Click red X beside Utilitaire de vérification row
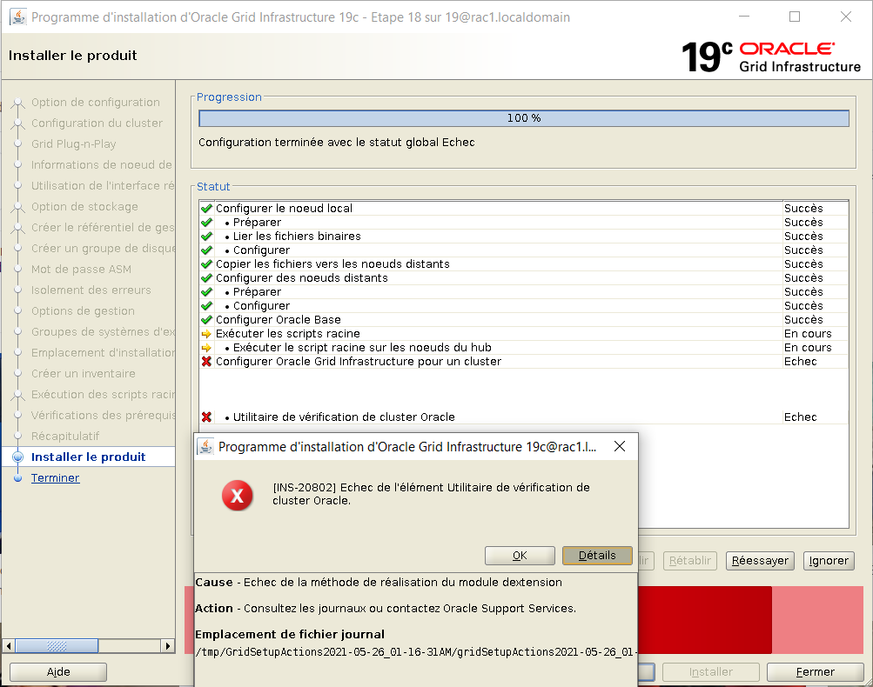Viewport: 873px width, 687px height. point(206,417)
